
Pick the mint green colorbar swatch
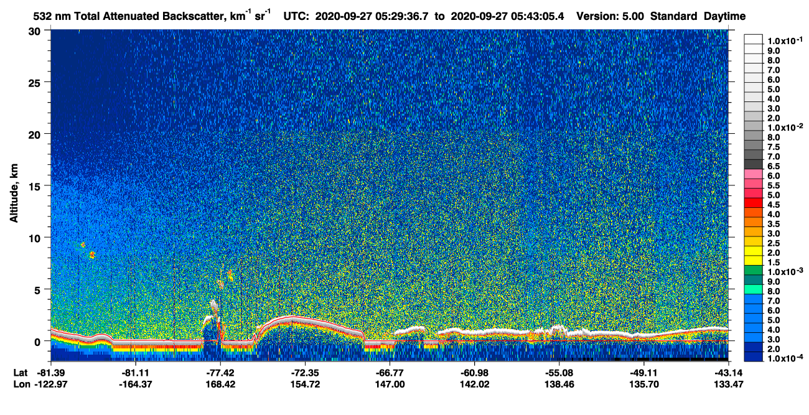tap(754, 289)
